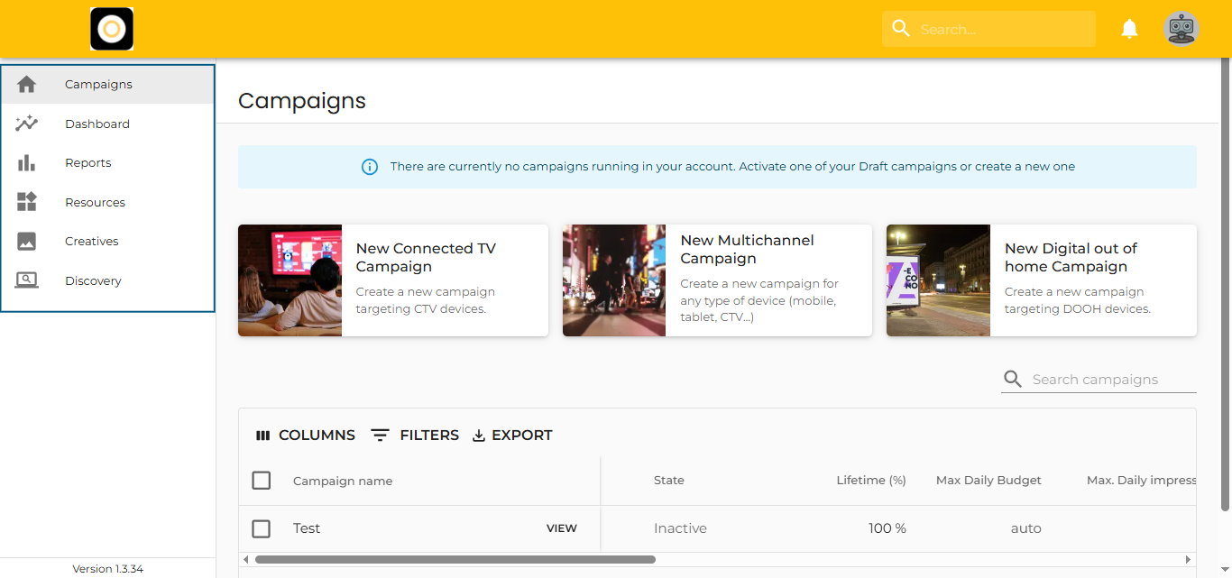1232x578 pixels.
Task: Click the robot user avatar
Action: pos(1181,29)
